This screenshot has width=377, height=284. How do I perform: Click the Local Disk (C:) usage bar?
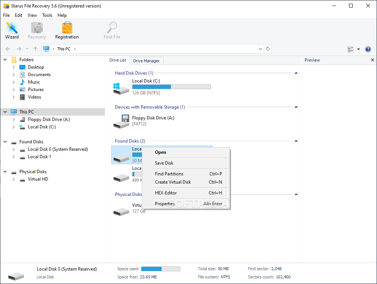[x=171, y=87]
